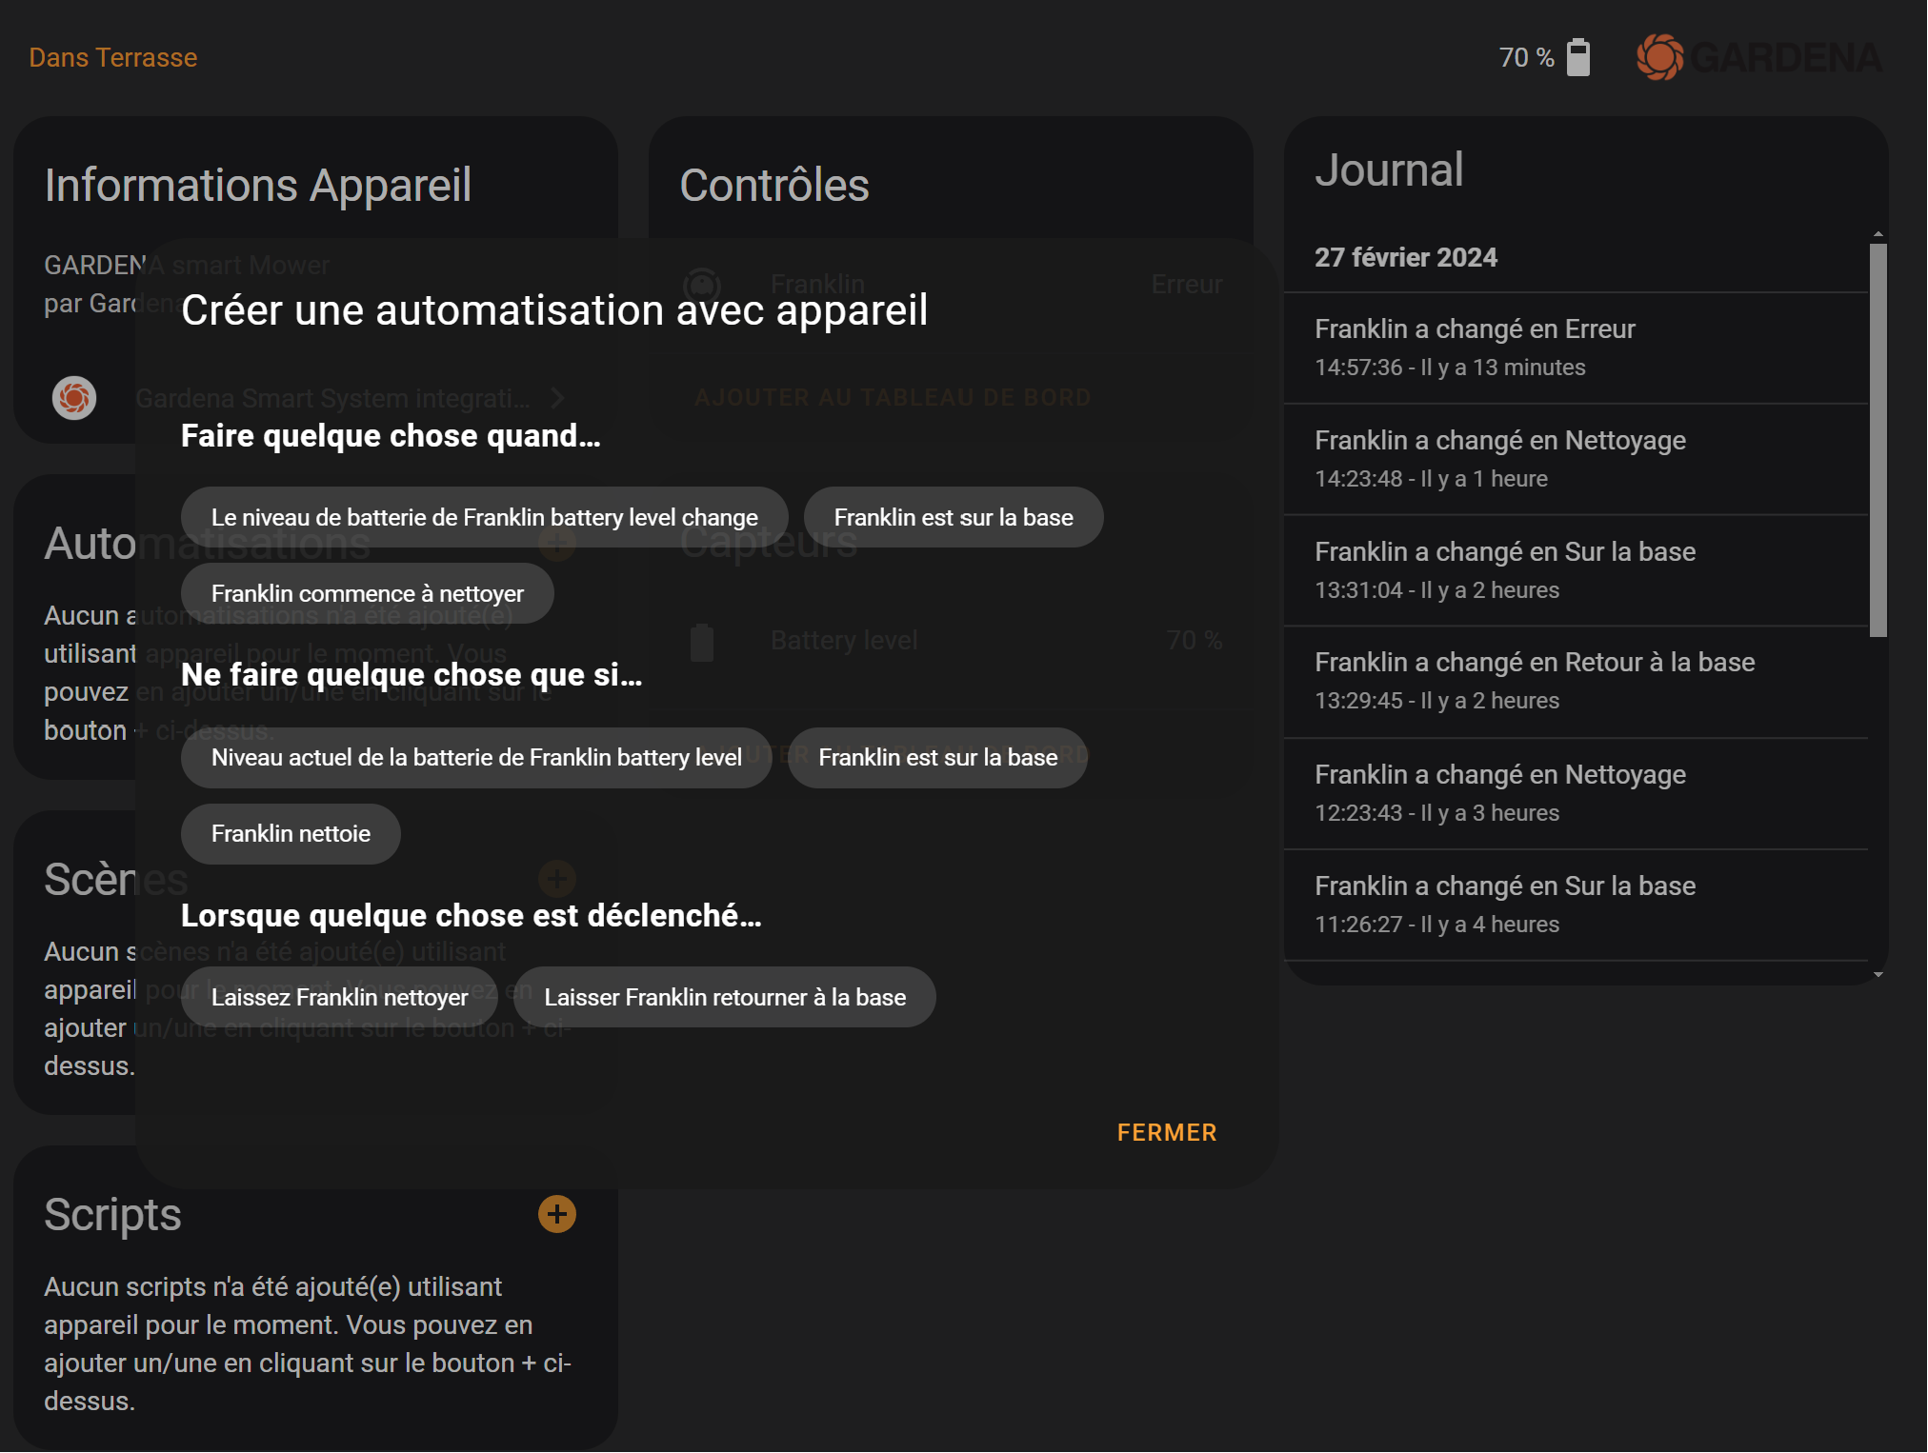Click the Gardena integration round icon

pyautogui.click(x=74, y=398)
